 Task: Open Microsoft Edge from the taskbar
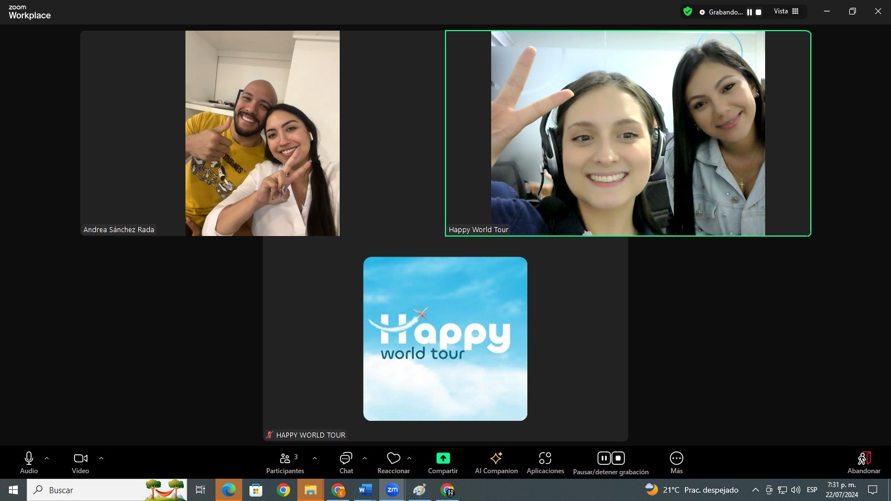pyautogui.click(x=229, y=490)
